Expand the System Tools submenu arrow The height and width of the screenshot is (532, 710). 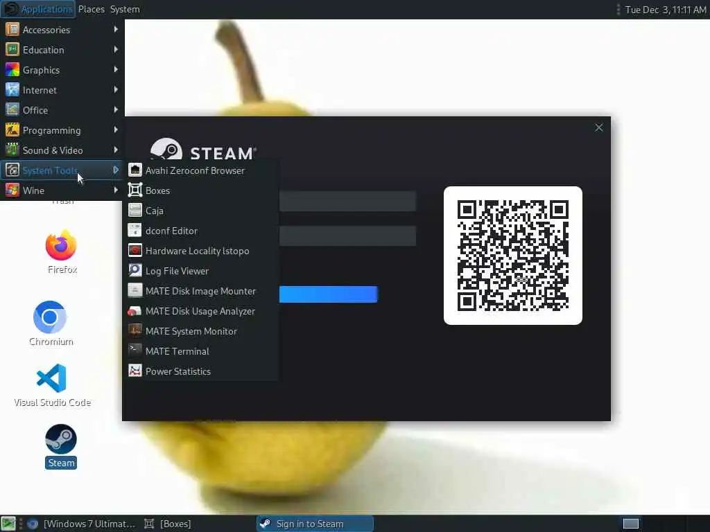[x=116, y=170]
